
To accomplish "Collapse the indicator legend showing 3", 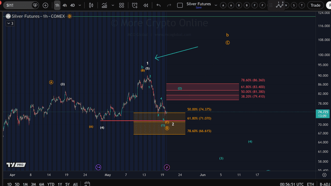I will click(x=10, y=24).
